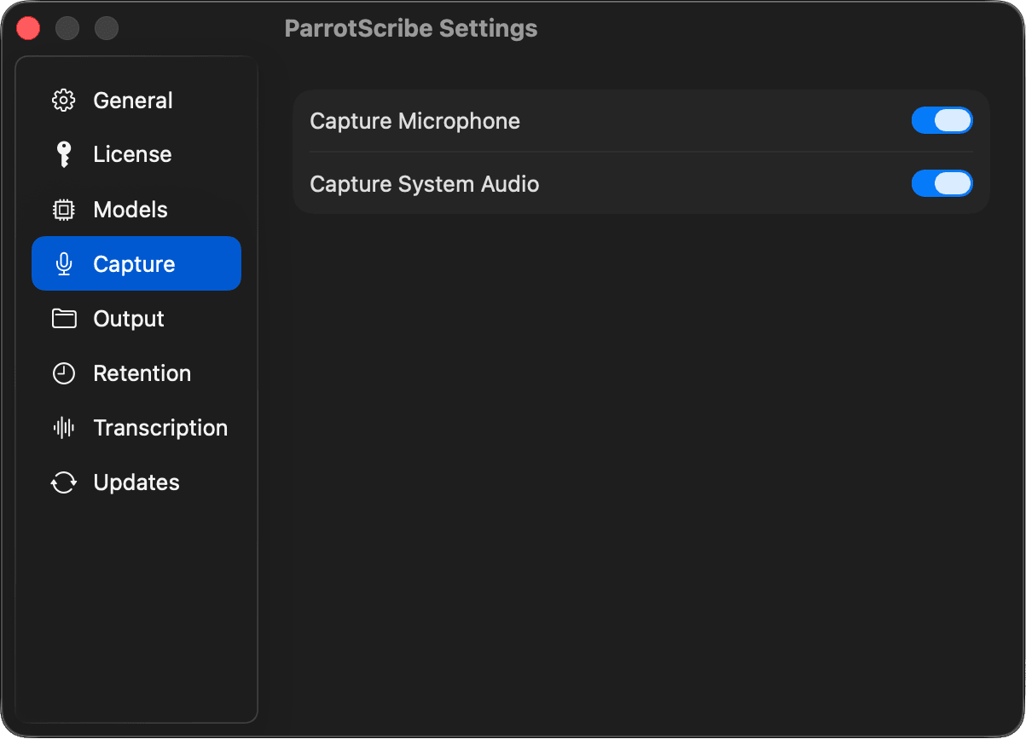Turn off the Capture System Audio switch
The height and width of the screenshot is (739, 1026).
942,184
